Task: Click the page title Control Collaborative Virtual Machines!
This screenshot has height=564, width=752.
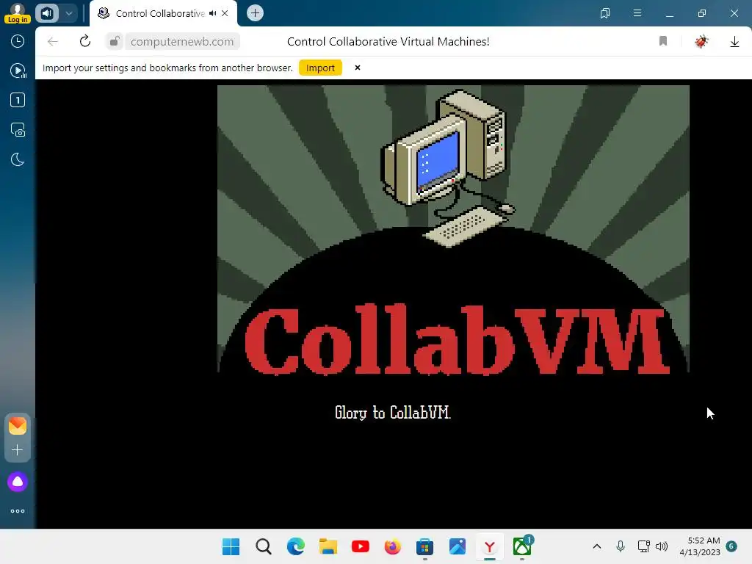Action: point(388,42)
